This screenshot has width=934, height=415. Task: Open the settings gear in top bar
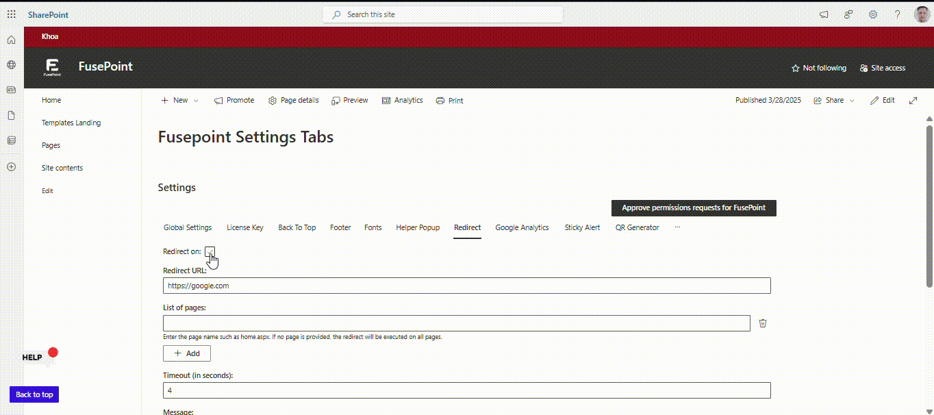pos(873,14)
